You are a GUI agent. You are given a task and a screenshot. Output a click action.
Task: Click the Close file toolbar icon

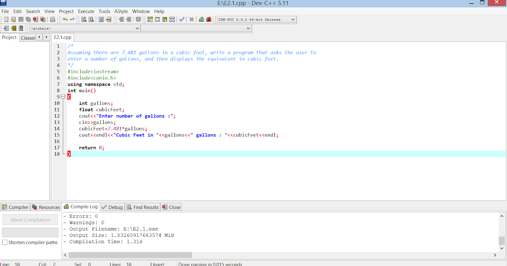[35, 19]
